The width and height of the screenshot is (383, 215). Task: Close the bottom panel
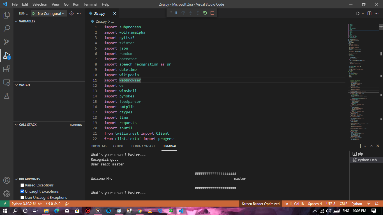tap(378, 146)
